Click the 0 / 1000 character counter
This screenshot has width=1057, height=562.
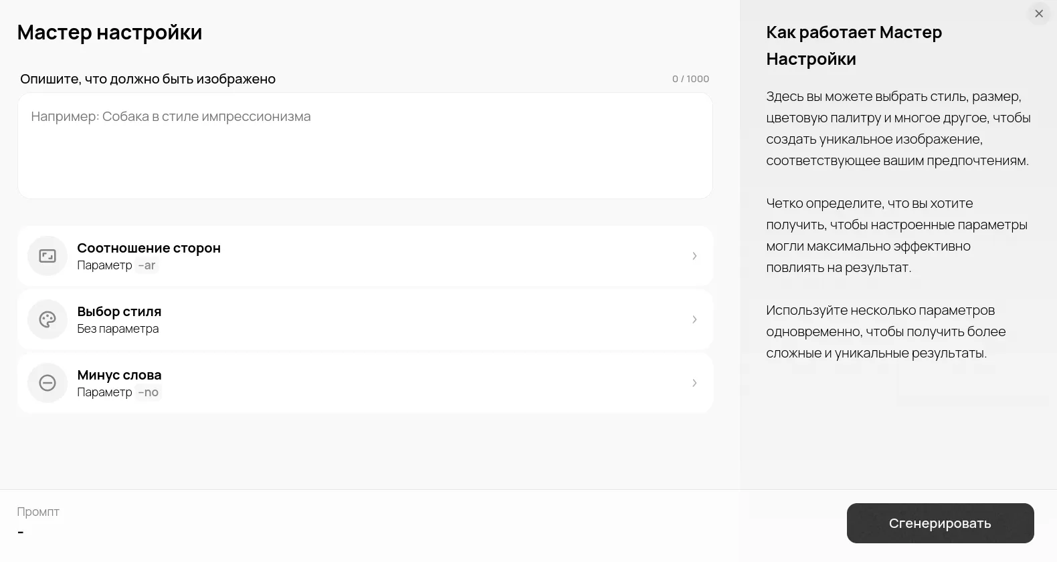point(690,79)
